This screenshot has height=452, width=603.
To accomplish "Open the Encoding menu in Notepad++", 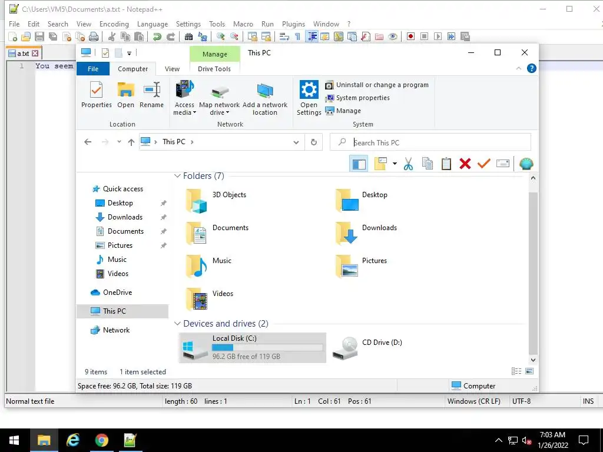I will (x=114, y=24).
